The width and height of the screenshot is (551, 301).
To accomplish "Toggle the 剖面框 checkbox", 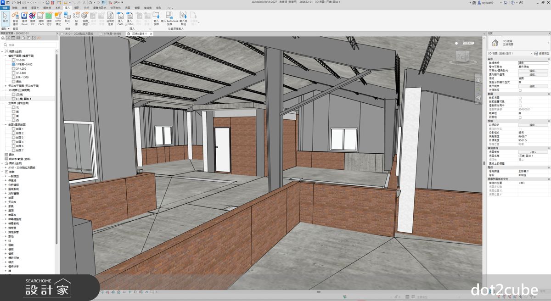I will pyautogui.click(x=520, y=117).
